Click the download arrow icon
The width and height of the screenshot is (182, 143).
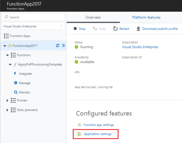coord(138,29)
